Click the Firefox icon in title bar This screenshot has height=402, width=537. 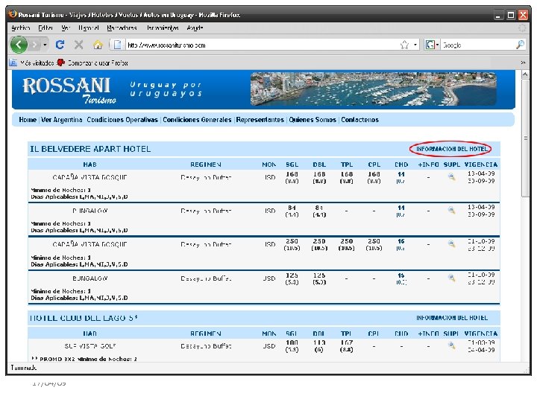[x=13, y=14]
